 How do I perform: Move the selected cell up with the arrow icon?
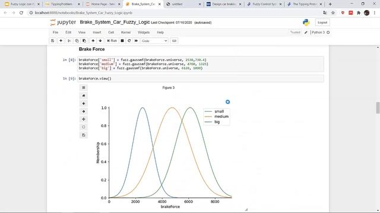93,41
